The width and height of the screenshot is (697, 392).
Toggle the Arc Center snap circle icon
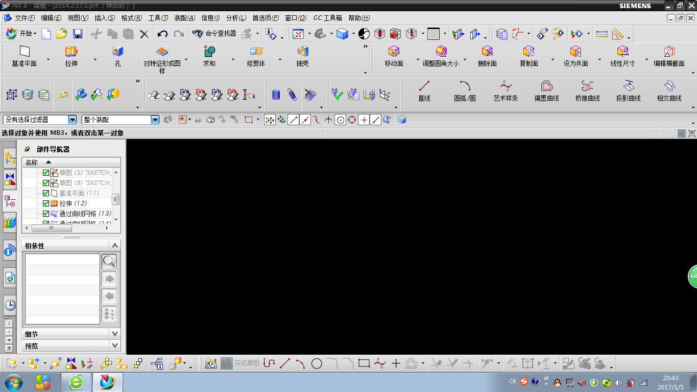[x=340, y=120]
